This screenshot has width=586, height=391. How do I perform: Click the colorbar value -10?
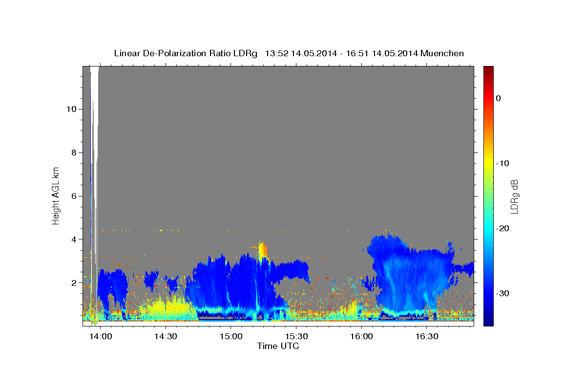pos(503,163)
